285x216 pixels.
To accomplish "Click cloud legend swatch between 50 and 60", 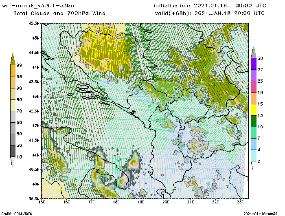I will [x=13, y=128].
